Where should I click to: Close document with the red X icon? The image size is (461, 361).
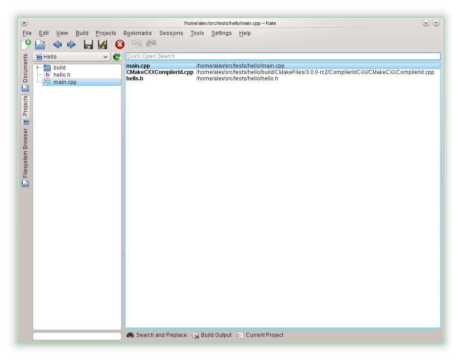[120, 44]
